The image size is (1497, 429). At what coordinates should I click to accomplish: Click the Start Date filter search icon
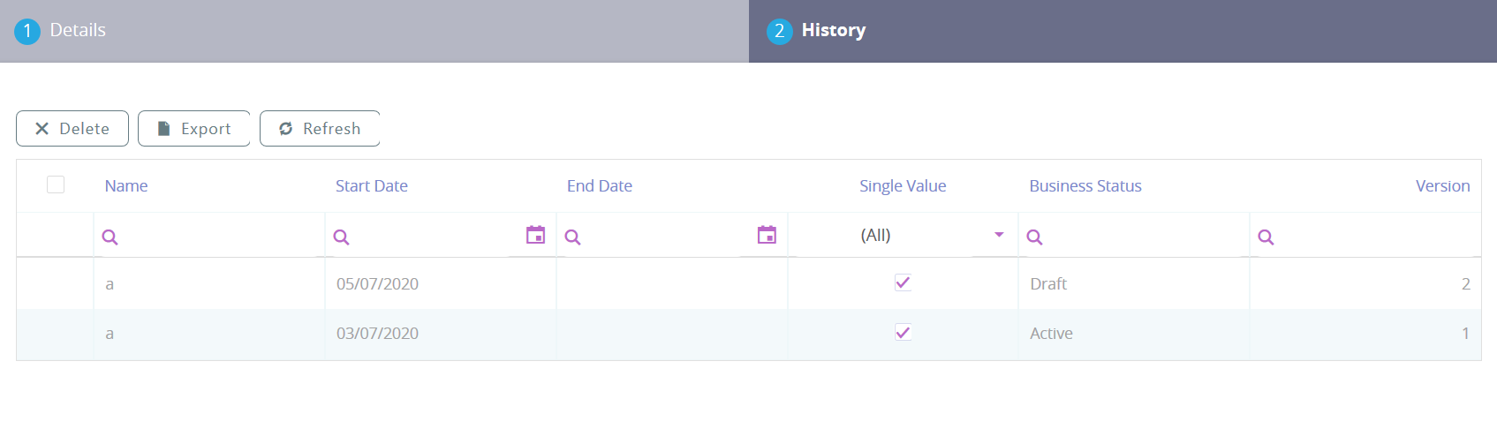click(342, 237)
